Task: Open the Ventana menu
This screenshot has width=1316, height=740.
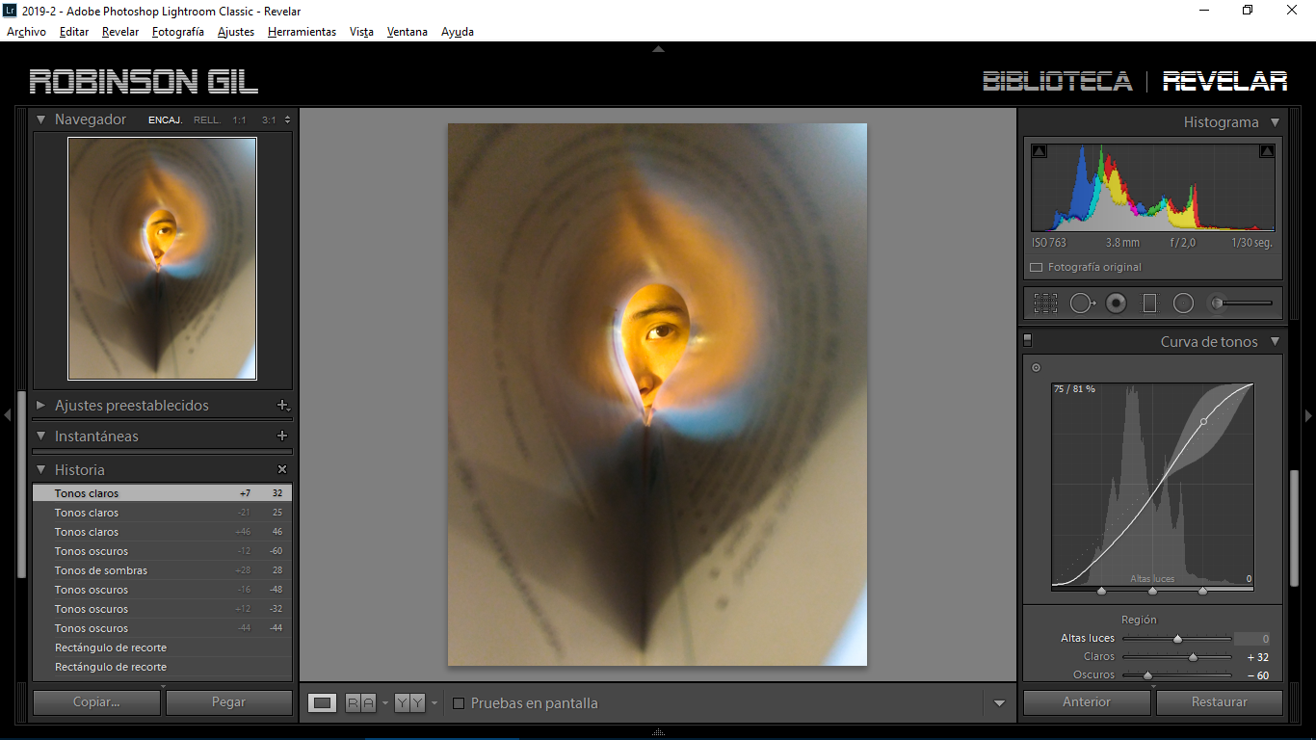Action: tap(408, 32)
